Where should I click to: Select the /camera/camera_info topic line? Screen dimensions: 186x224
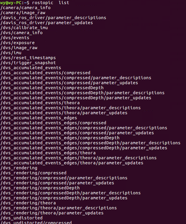click(25, 7)
